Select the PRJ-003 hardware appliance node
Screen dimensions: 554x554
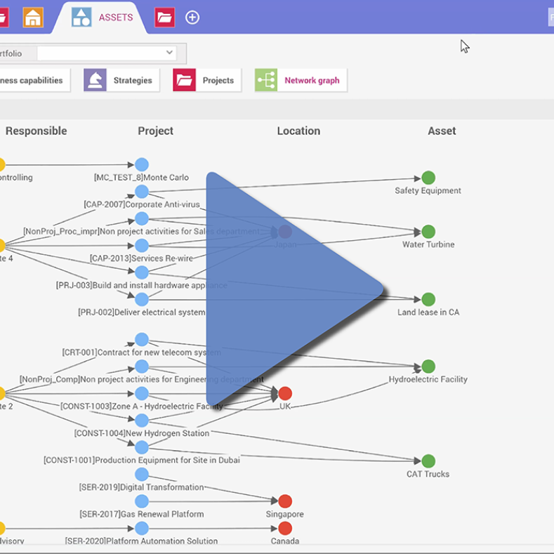[x=142, y=272]
